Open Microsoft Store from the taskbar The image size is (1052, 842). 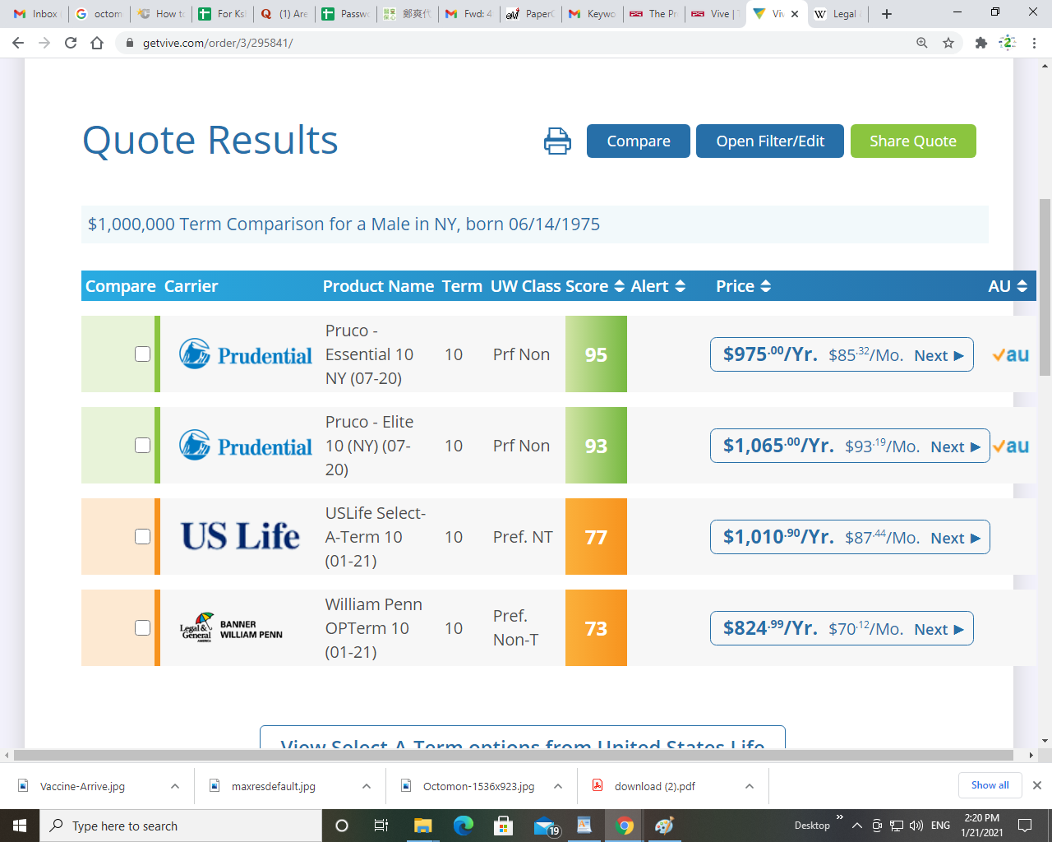[x=503, y=826]
